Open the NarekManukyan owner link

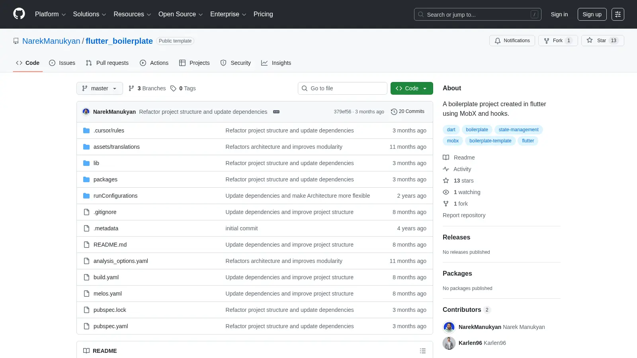pyautogui.click(x=51, y=41)
